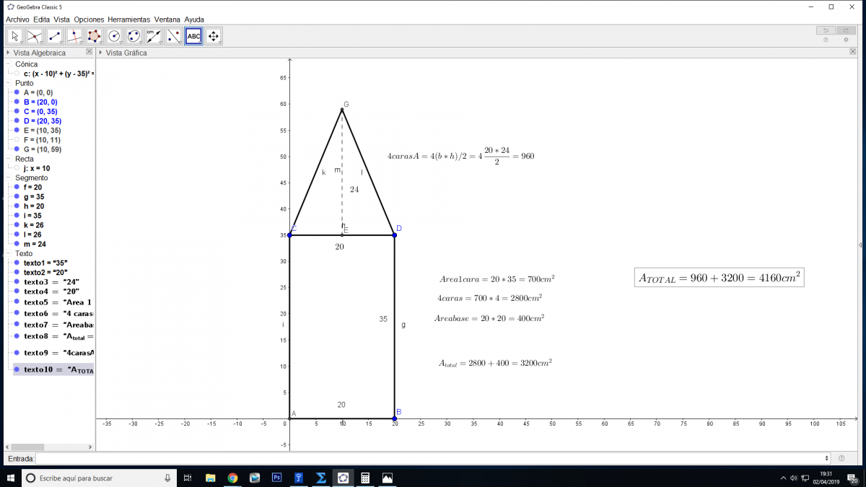Image resolution: width=866 pixels, height=487 pixels.
Task: Select the Circle with center tool
Action: [x=114, y=36]
